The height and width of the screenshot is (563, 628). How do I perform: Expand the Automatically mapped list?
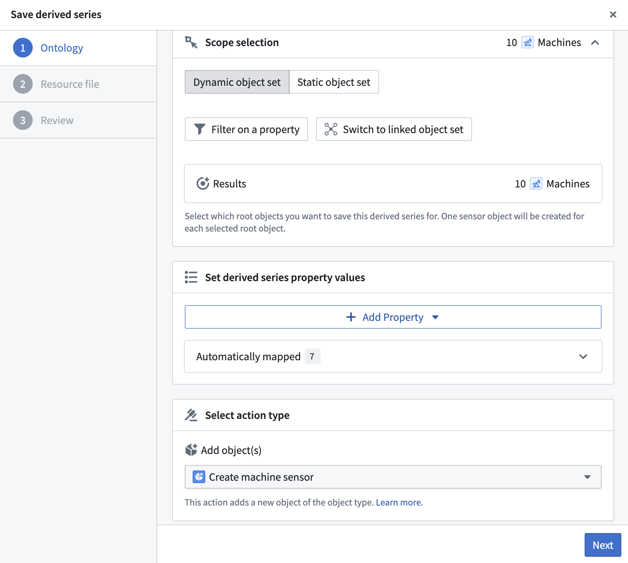[x=393, y=356]
